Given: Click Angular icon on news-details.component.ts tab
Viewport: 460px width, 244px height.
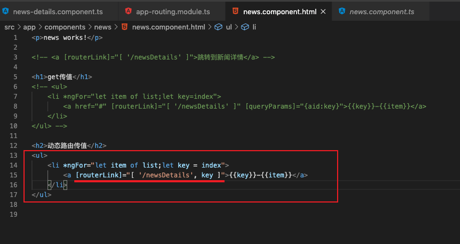Looking at the screenshot, I should point(5,11).
